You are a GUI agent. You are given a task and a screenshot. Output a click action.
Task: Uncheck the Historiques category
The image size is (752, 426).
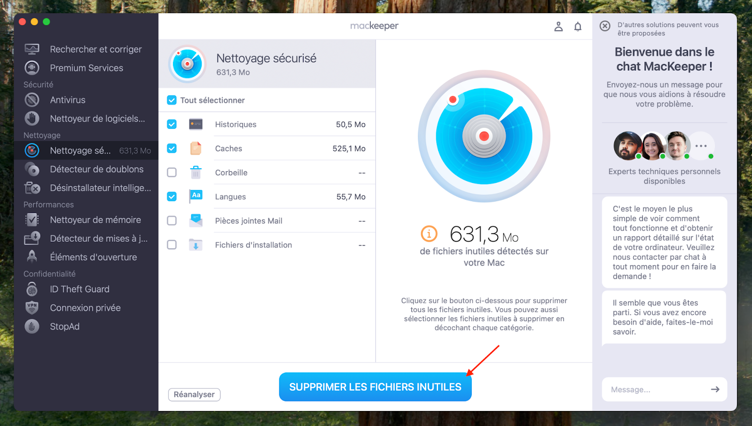[172, 124]
